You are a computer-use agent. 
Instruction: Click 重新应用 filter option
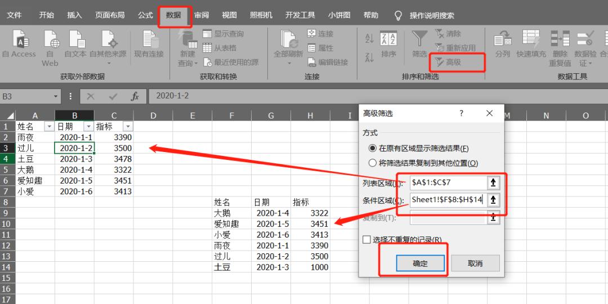pyautogui.click(x=455, y=48)
